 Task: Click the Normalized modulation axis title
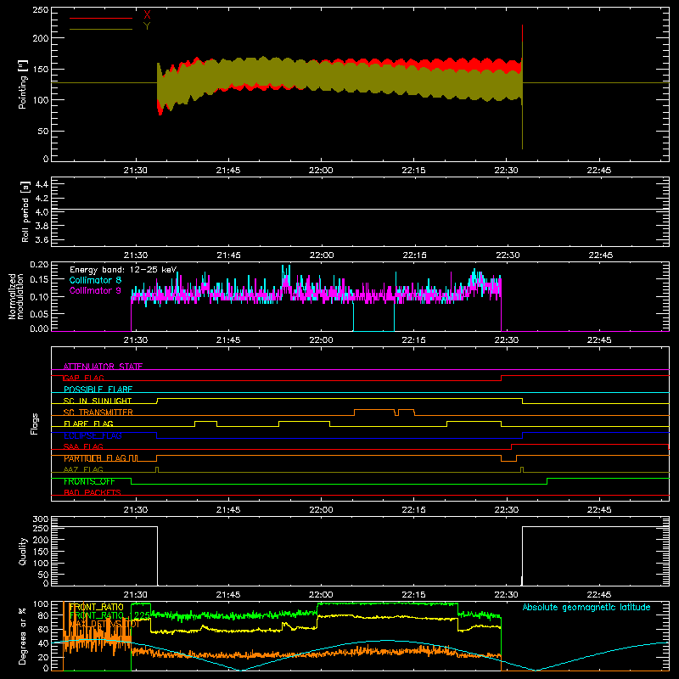16,296
